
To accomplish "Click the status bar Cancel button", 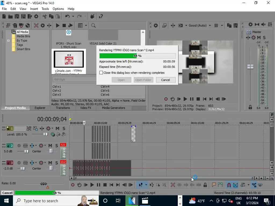I will (7, 193).
